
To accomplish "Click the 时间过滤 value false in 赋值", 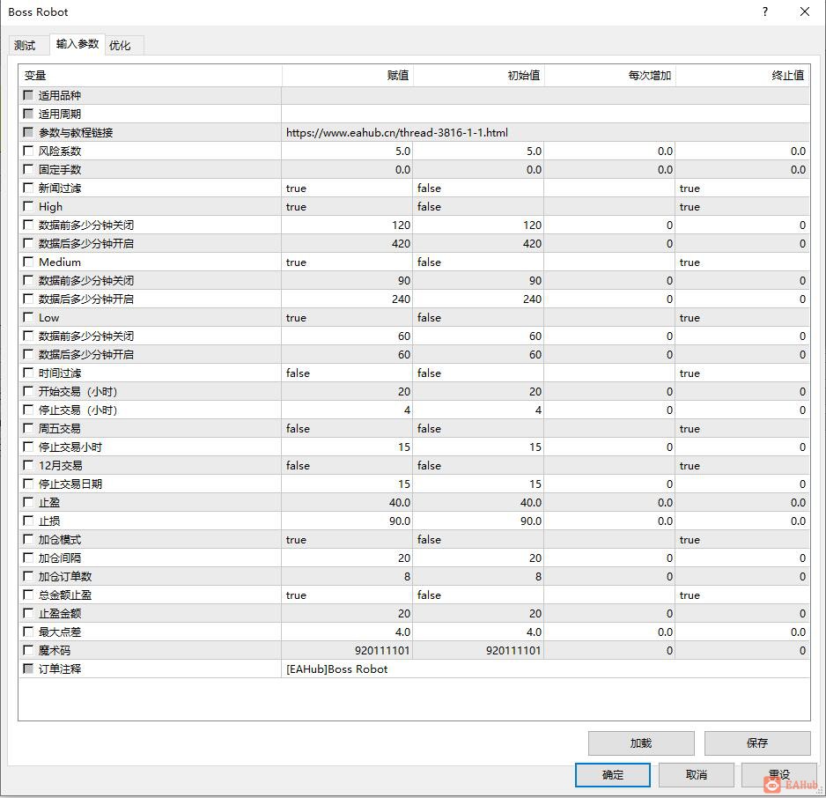I will click(298, 373).
